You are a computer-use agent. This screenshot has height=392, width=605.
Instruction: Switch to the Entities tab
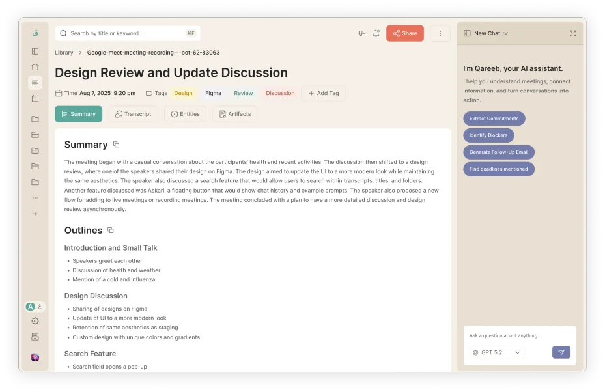(185, 114)
